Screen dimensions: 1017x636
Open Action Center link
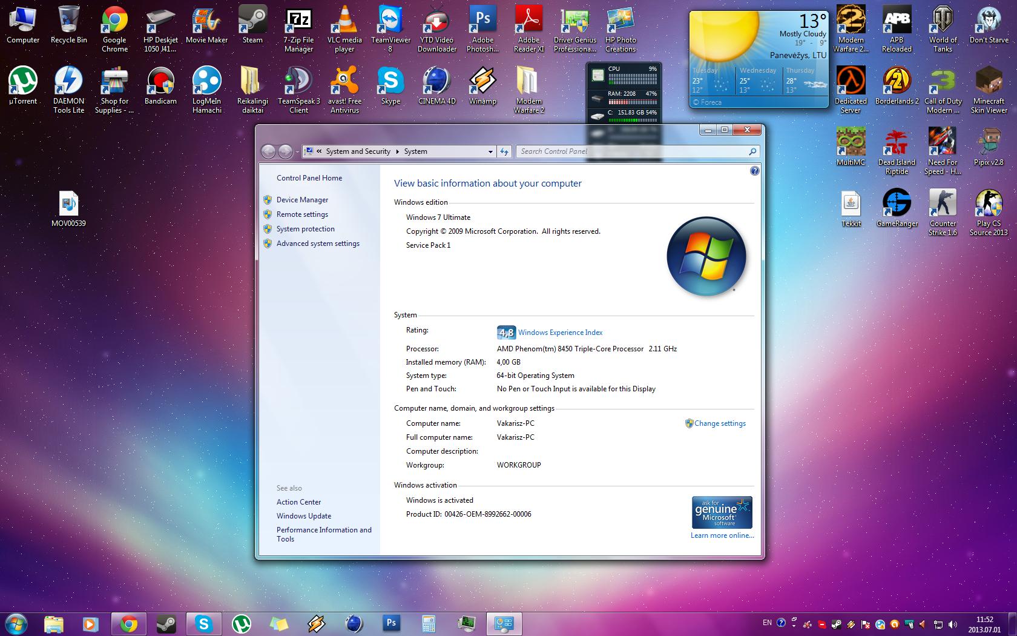coord(298,502)
